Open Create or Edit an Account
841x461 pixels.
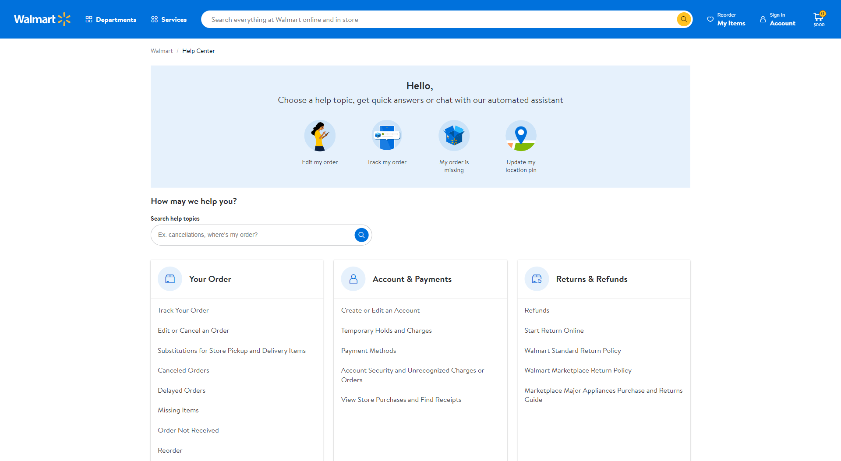(x=380, y=310)
